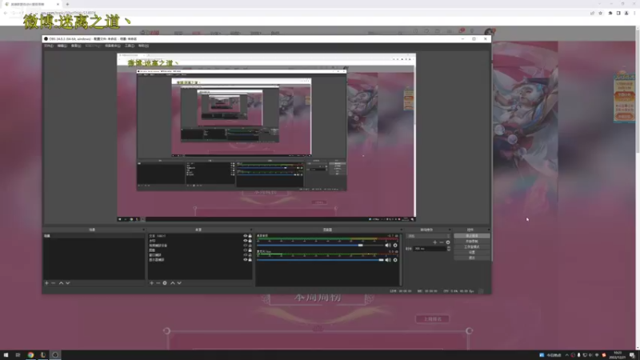Image resolution: width=640 pixels, height=360 pixels.
Task: Open OBS 帮助 menu
Action: (143, 46)
